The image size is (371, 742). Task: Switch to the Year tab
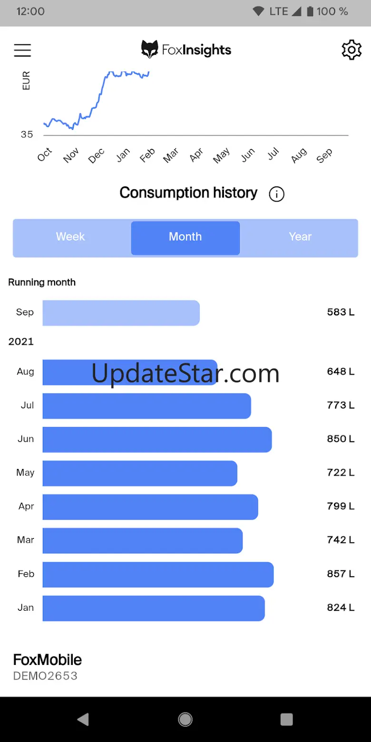(300, 237)
